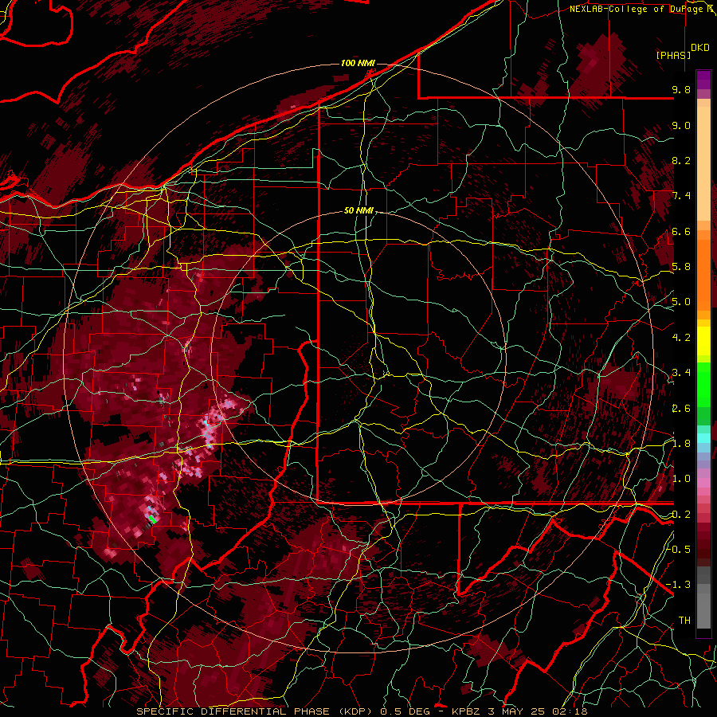Click the "100 NMI" range ring label
The height and width of the screenshot is (717, 717).
[x=358, y=63]
